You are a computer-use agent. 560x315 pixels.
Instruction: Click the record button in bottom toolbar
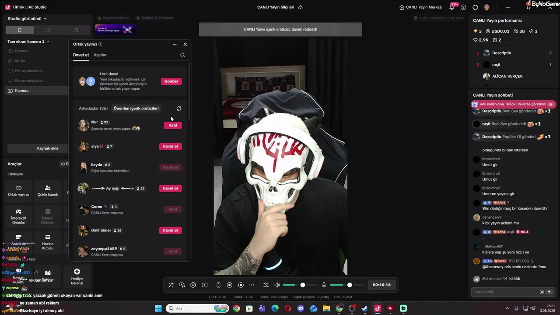pos(229,285)
